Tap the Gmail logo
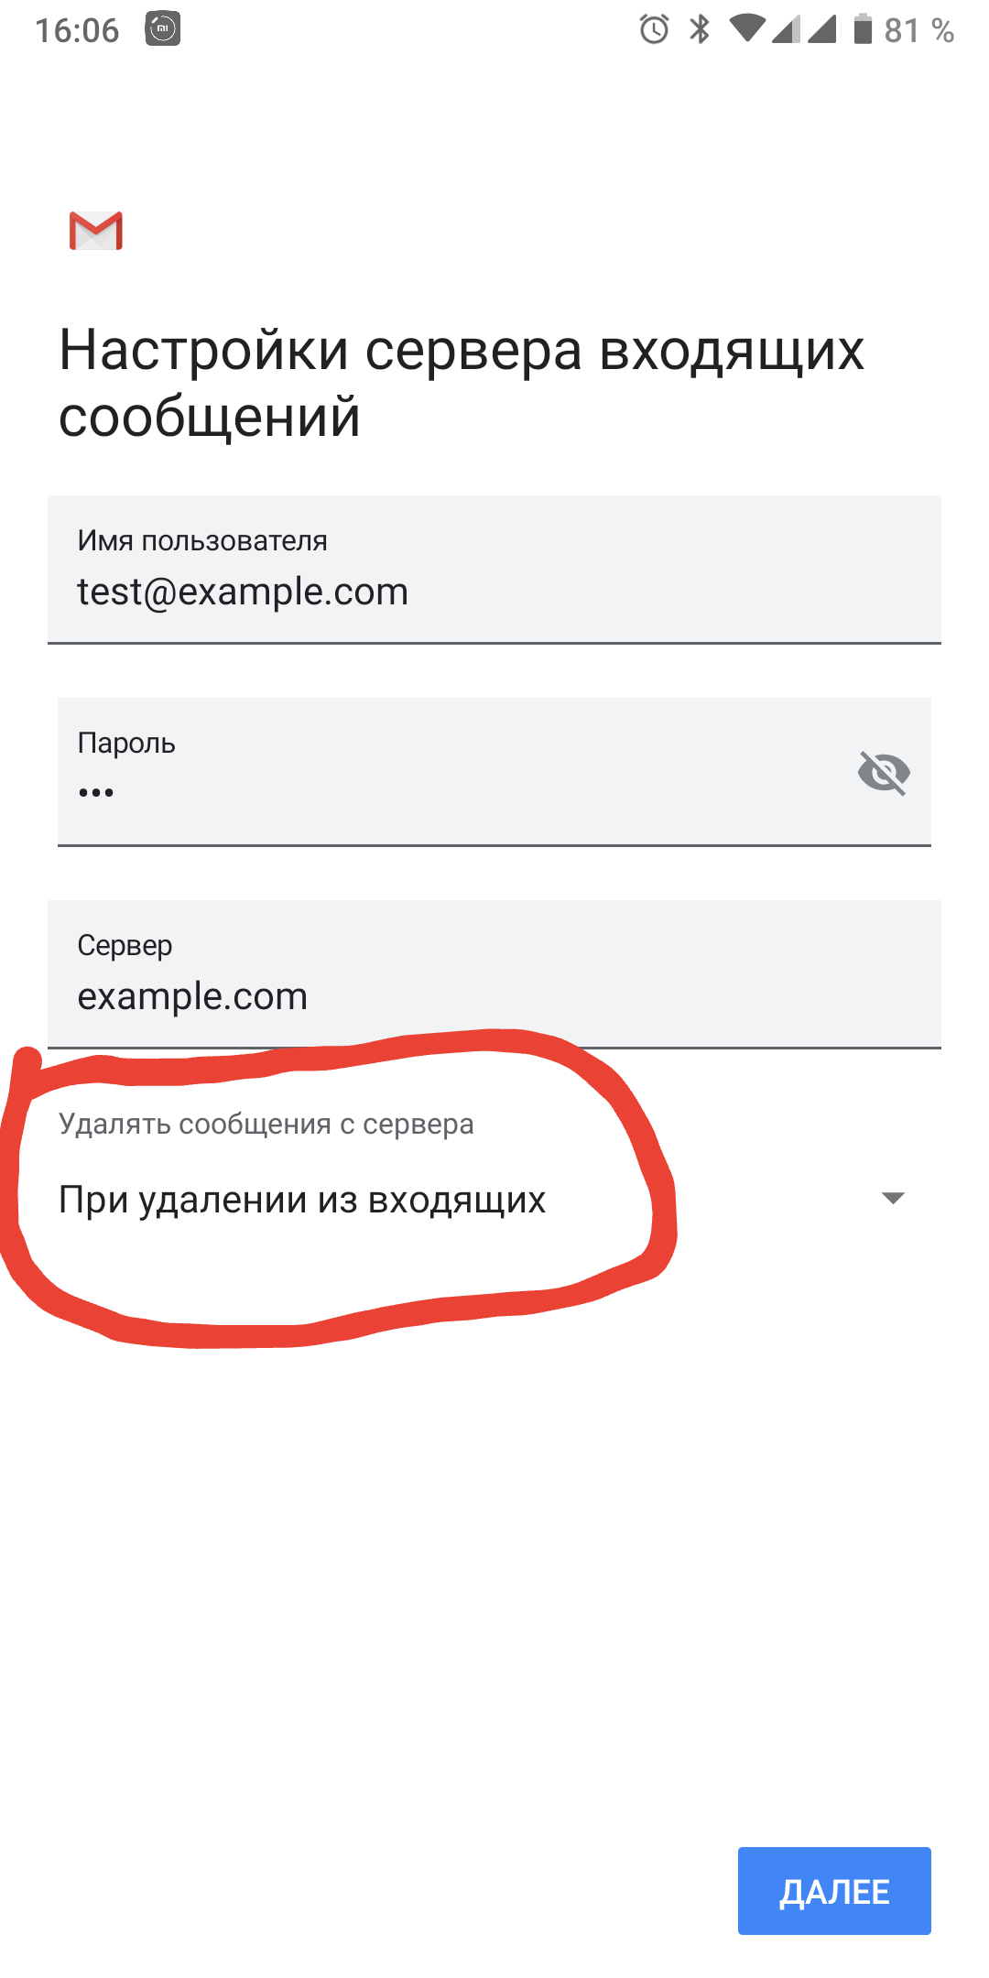 [96, 231]
